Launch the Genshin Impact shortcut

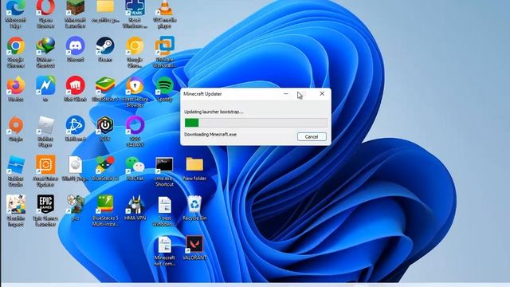click(16, 210)
